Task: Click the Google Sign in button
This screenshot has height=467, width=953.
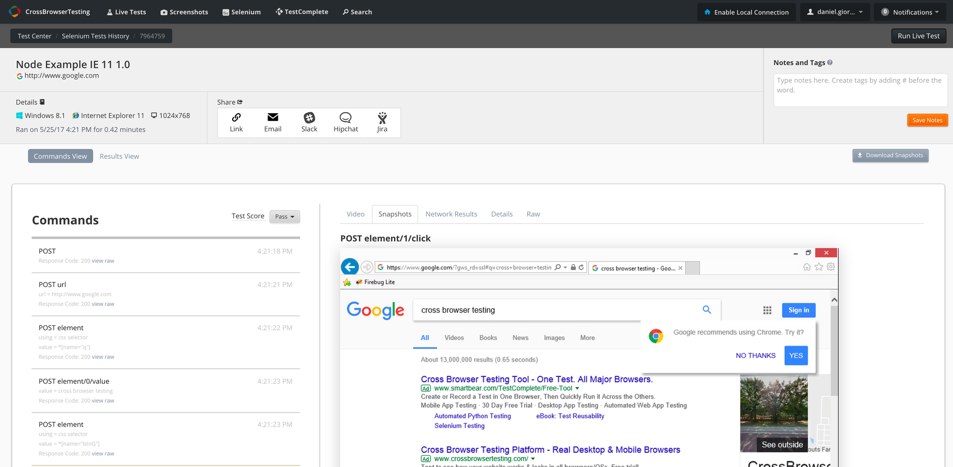Action: click(x=799, y=310)
